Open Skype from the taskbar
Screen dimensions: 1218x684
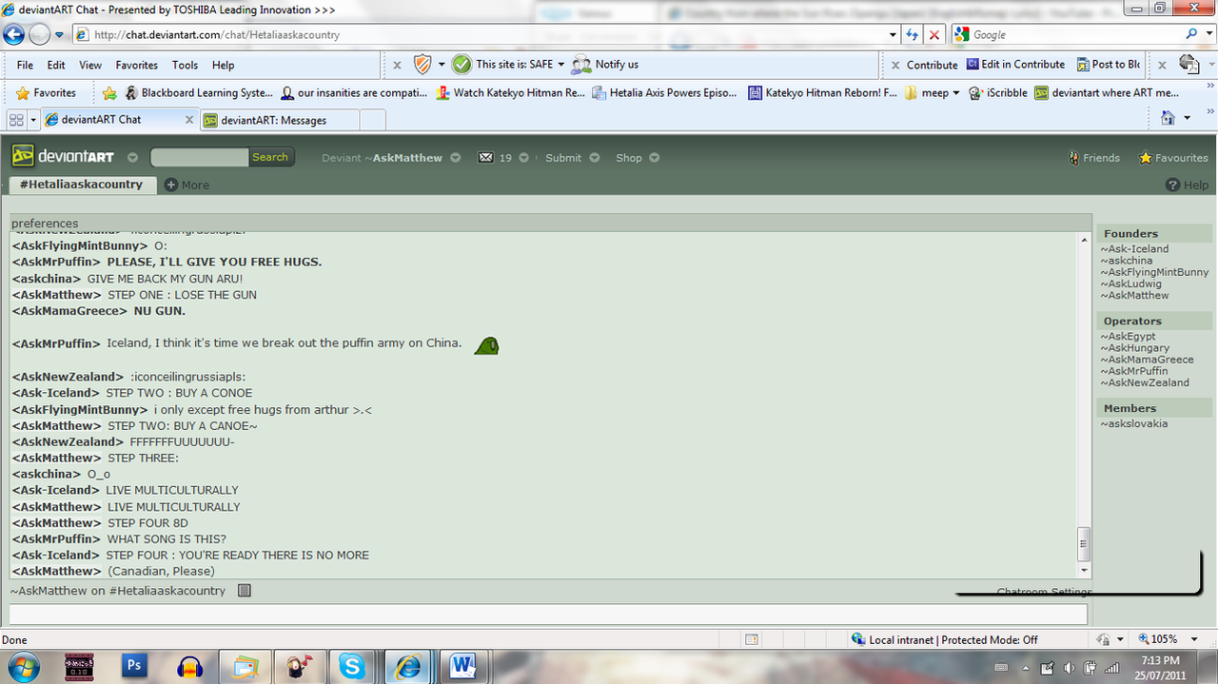(x=351, y=666)
